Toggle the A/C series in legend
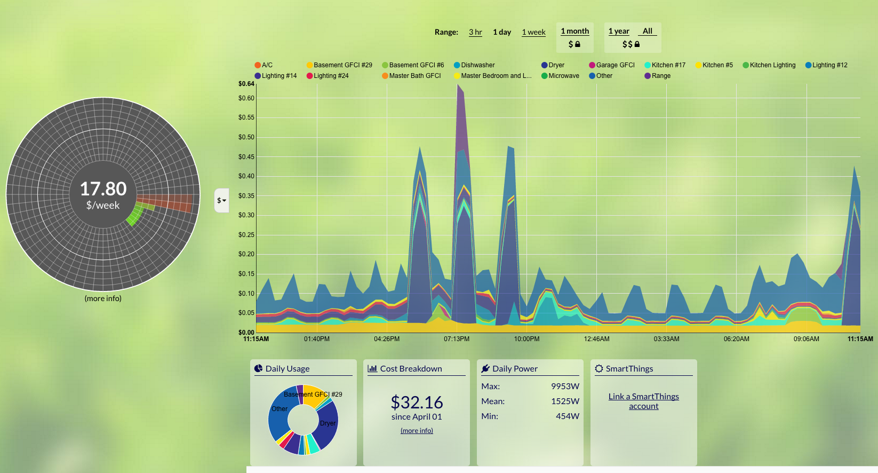 [264, 65]
